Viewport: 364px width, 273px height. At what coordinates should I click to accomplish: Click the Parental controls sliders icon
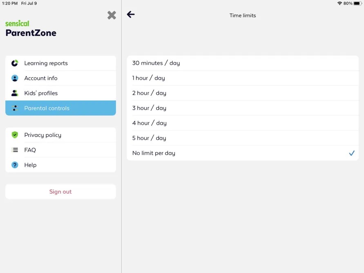click(x=15, y=108)
